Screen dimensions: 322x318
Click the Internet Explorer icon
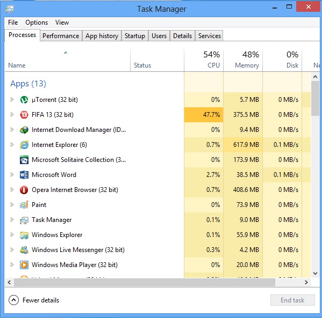(x=24, y=145)
